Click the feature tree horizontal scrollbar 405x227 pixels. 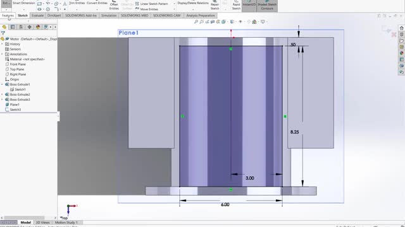pyautogui.click(x=25, y=218)
